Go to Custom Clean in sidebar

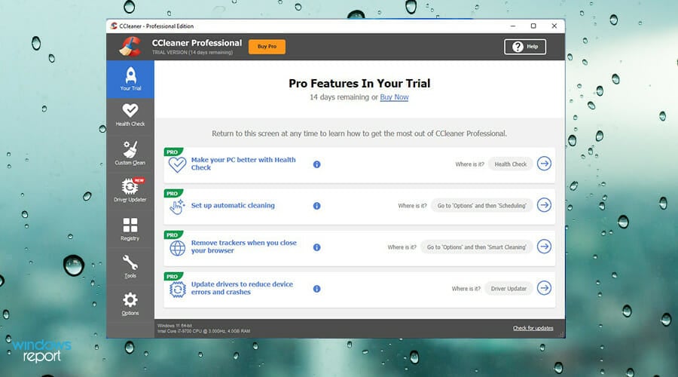[130, 153]
